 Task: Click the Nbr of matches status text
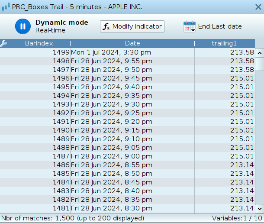pos(73,218)
